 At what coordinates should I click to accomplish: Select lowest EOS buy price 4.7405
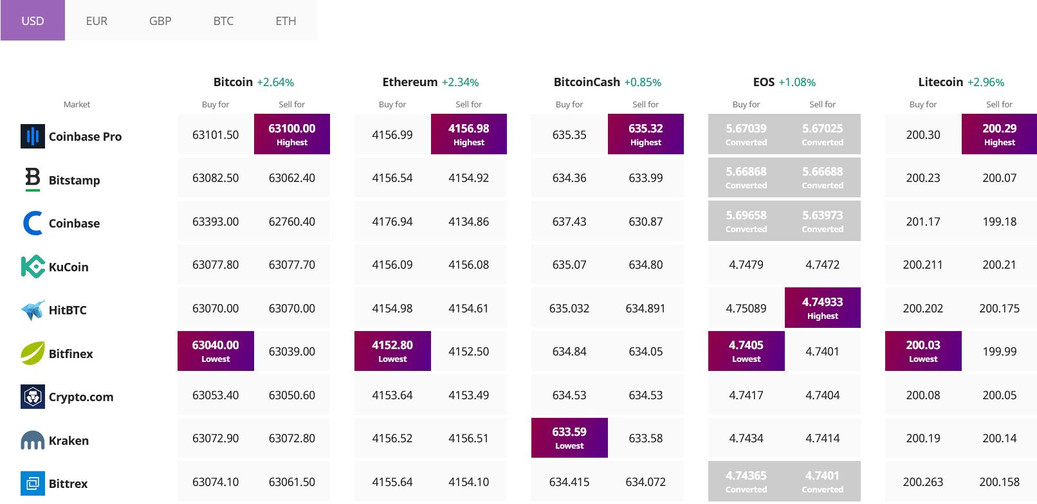point(746,351)
